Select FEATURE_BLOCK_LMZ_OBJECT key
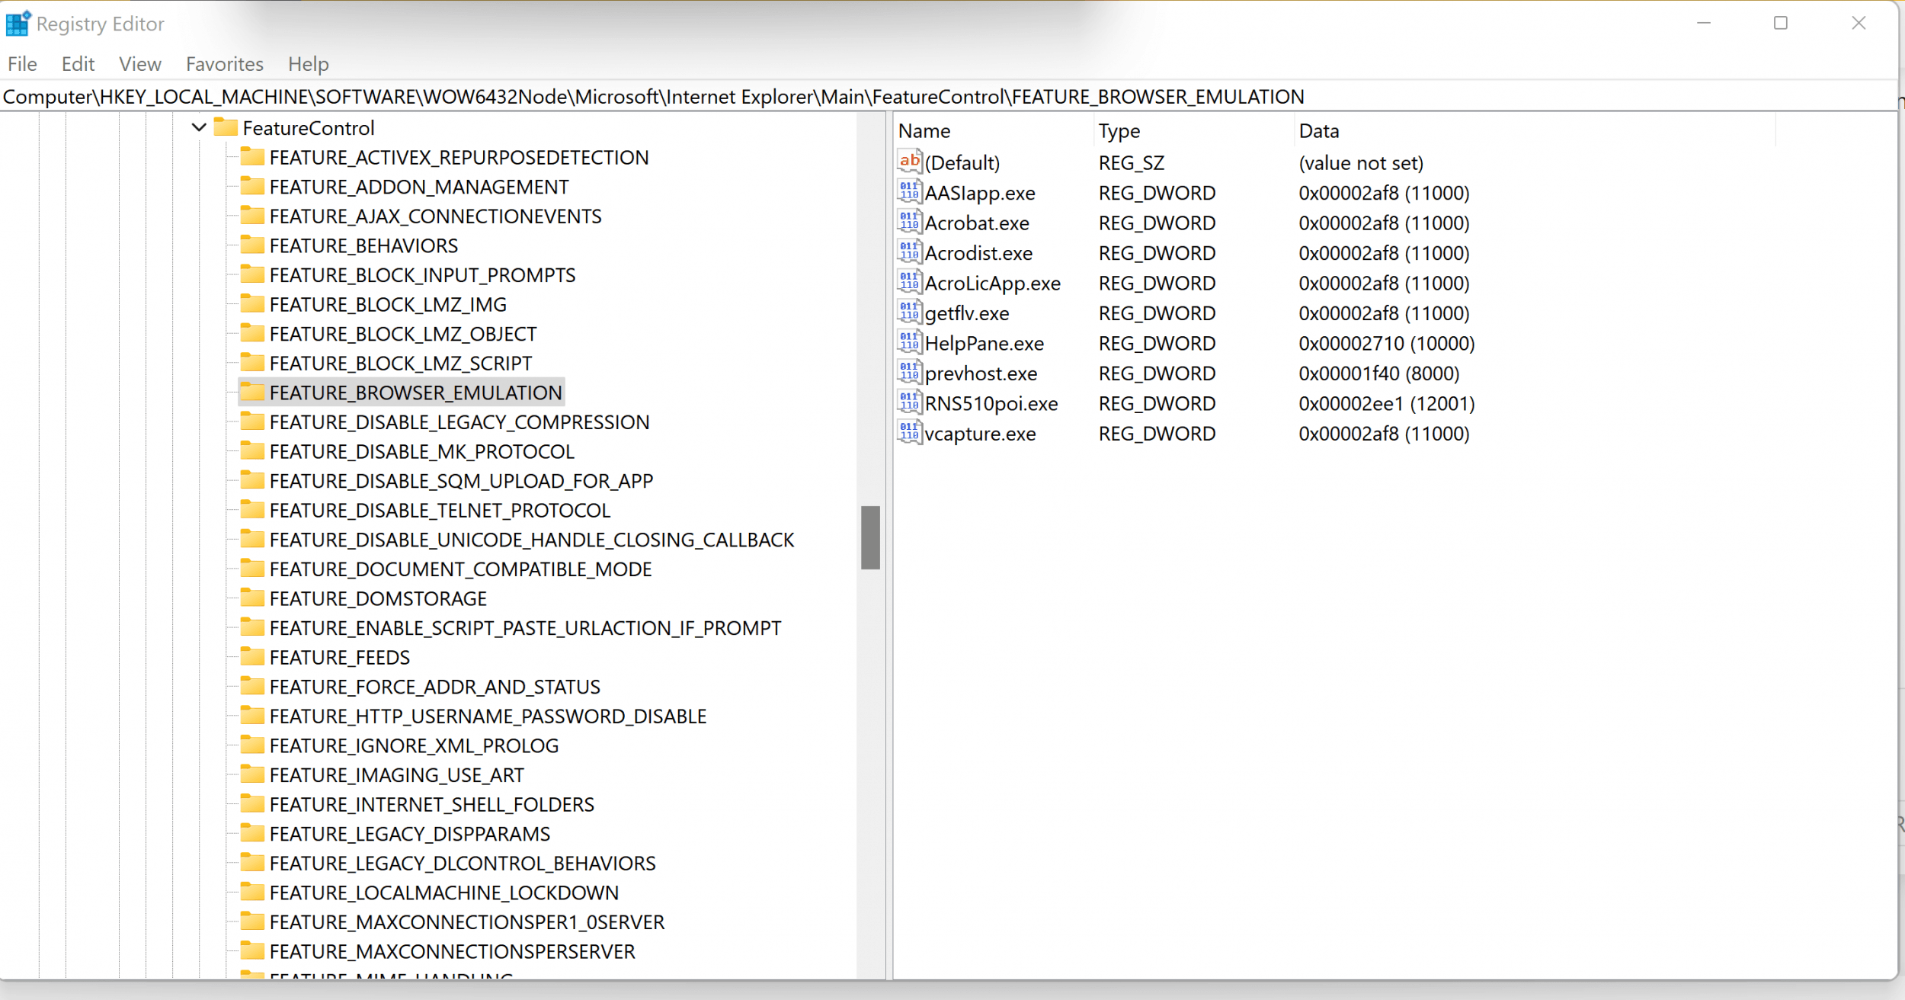 point(403,334)
